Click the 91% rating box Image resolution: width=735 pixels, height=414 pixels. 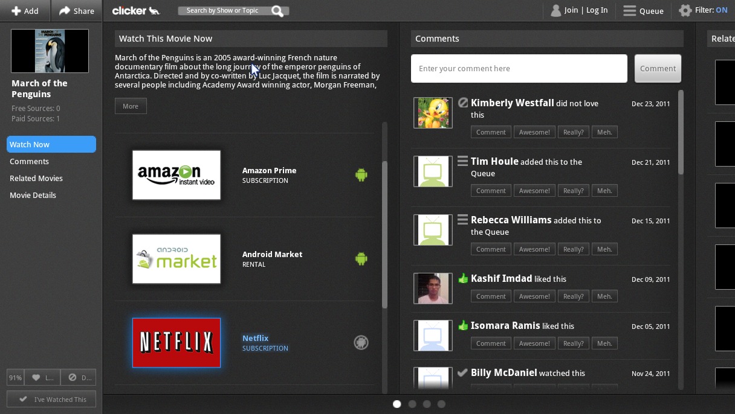[x=15, y=378]
